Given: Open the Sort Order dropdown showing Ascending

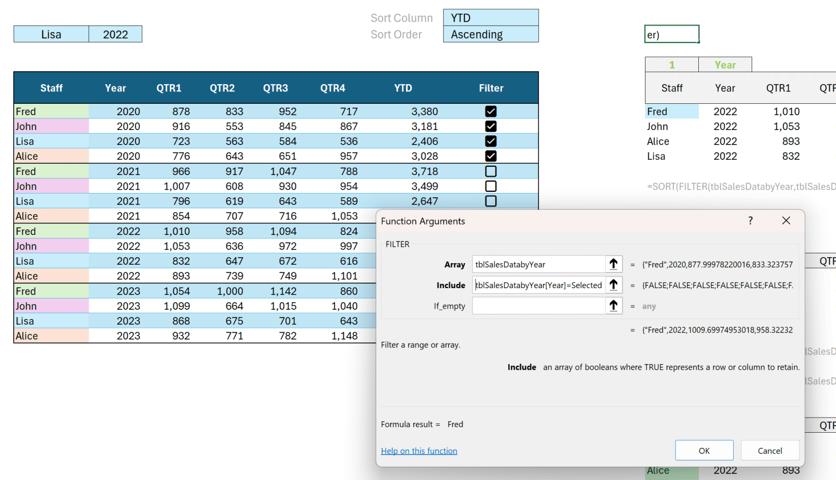Looking at the screenshot, I should pyautogui.click(x=490, y=34).
